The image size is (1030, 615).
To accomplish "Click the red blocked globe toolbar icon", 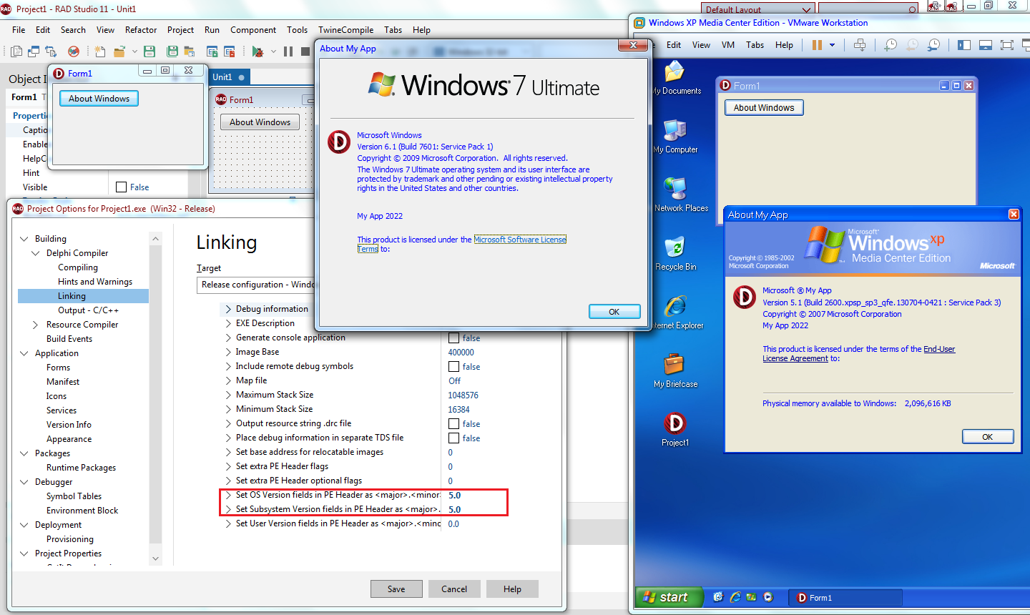I will 74,51.
